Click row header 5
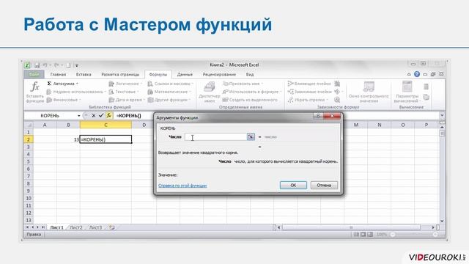 [x=29, y=161]
